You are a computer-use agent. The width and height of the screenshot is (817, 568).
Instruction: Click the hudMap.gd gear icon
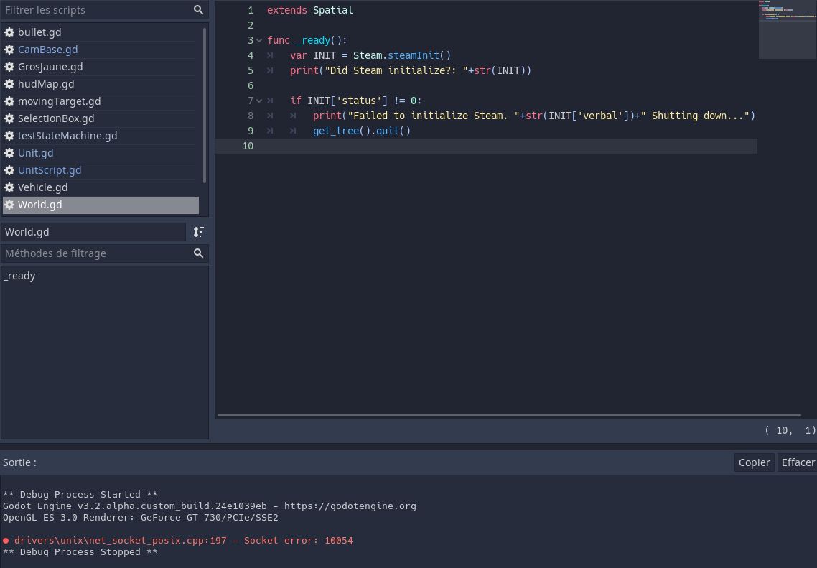pos(9,84)
